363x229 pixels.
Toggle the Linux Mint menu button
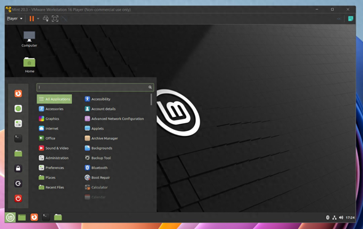[x=10, y=217]
